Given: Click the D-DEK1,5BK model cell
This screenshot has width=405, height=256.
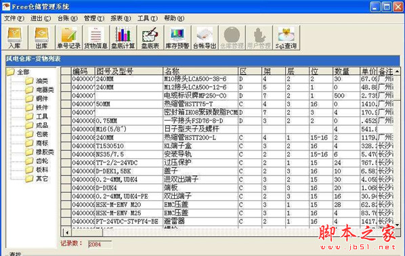Looking at the screenshot, I should tap(129, 171).
